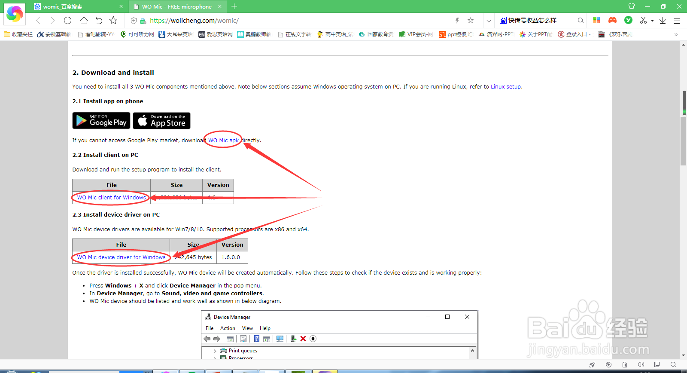Download WO Mic client for Windows
The height and width of the screenshot is (373, 687).
pos(112,198)
